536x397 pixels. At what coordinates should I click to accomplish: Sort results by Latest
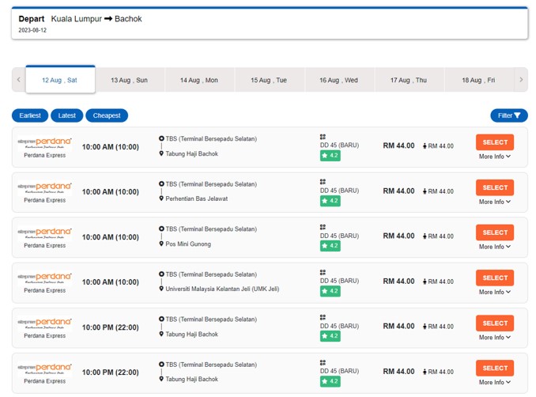(x=67, y=115)
